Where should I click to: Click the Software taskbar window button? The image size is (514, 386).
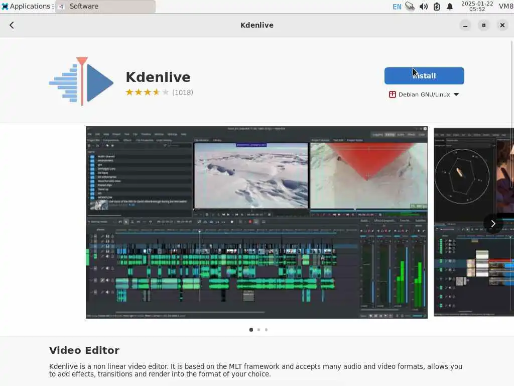[x=105, y=6]
